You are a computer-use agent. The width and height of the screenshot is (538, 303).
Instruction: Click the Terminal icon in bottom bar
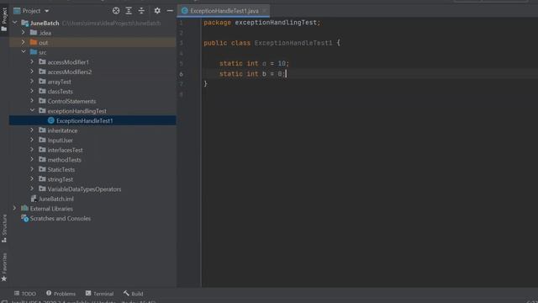pyautogui.click(x=88, y=293)
